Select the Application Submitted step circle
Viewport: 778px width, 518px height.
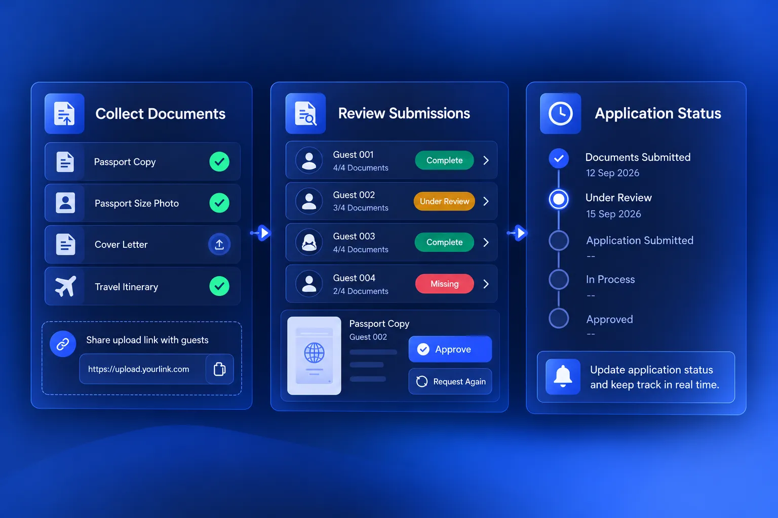(559, 241)
